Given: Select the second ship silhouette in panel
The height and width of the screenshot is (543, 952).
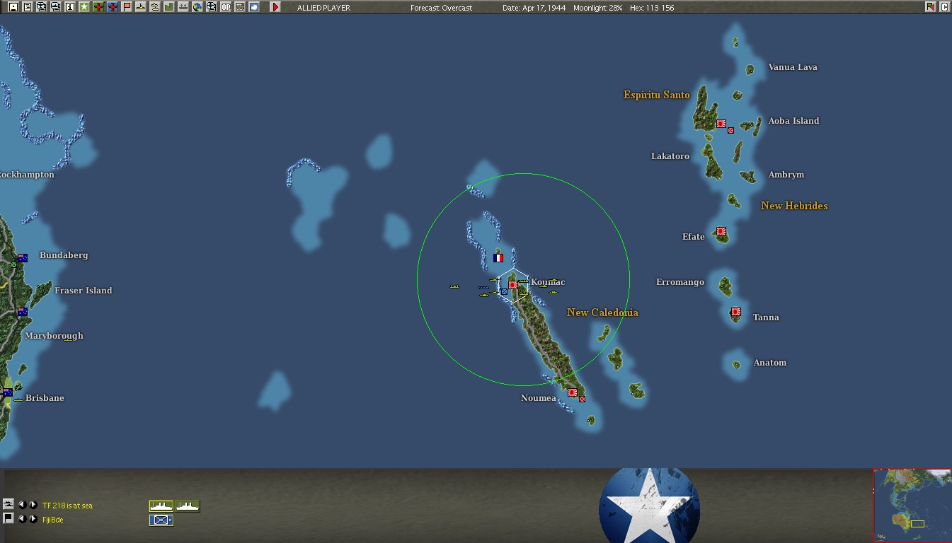Looking at the screenshot, I should point(188,506).
